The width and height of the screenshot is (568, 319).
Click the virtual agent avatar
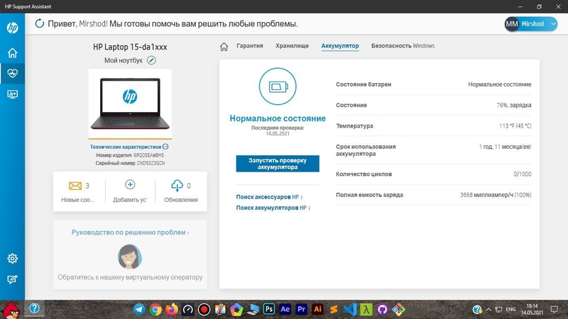(130, 257)
